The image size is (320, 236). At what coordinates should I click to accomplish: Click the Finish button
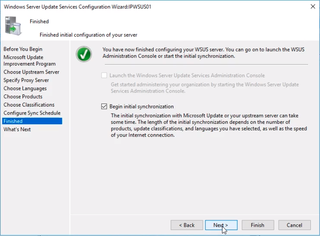[x=258, y=225]
